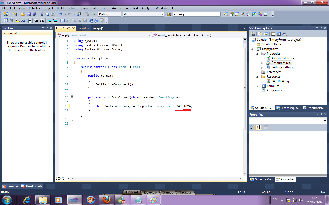Launch Firefox from the taskbar
Viewport: 329px width, 205px height.
coord(107,200)
